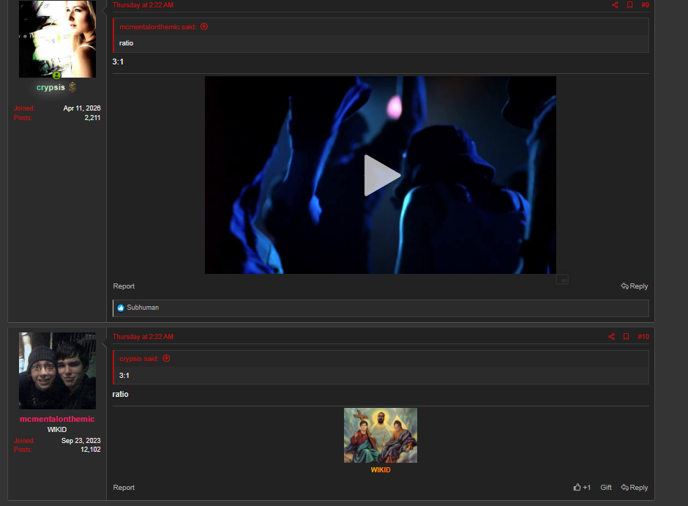The width and height of the screenshot is (688, 506).
Task: Play the embedded video
Action: coord(381,175)
